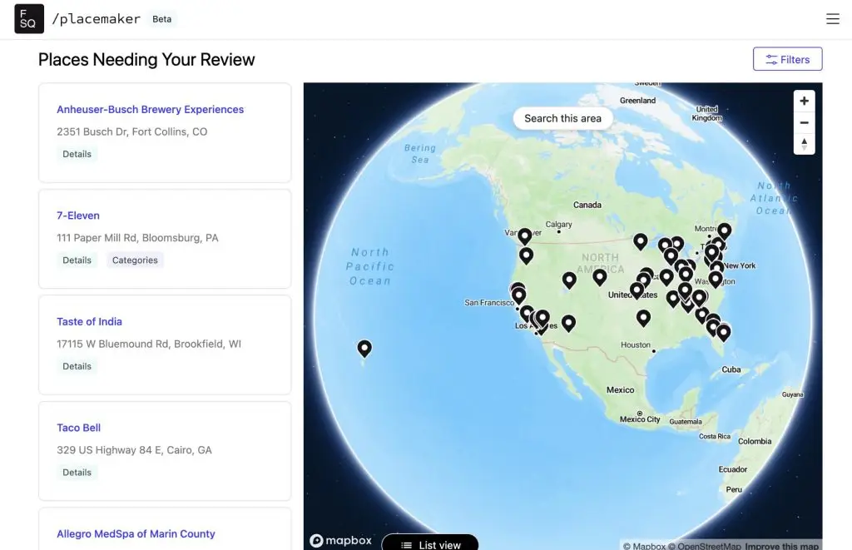852x550 pixels.
Task: Click the Mapbox logo
Action: (340, 540)
